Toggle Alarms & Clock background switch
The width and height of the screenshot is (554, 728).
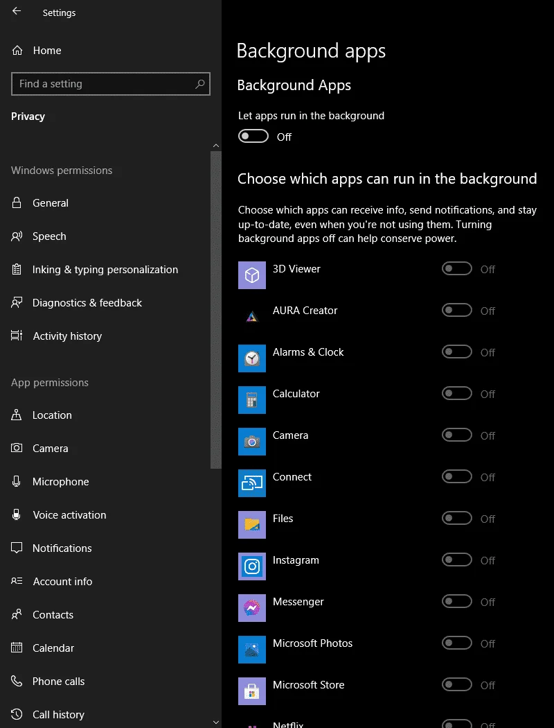coord(456,352)
